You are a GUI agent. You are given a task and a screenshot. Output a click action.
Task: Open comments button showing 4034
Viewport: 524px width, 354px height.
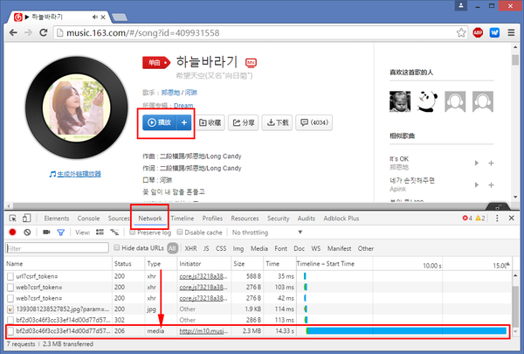click(x=314, y=122)
